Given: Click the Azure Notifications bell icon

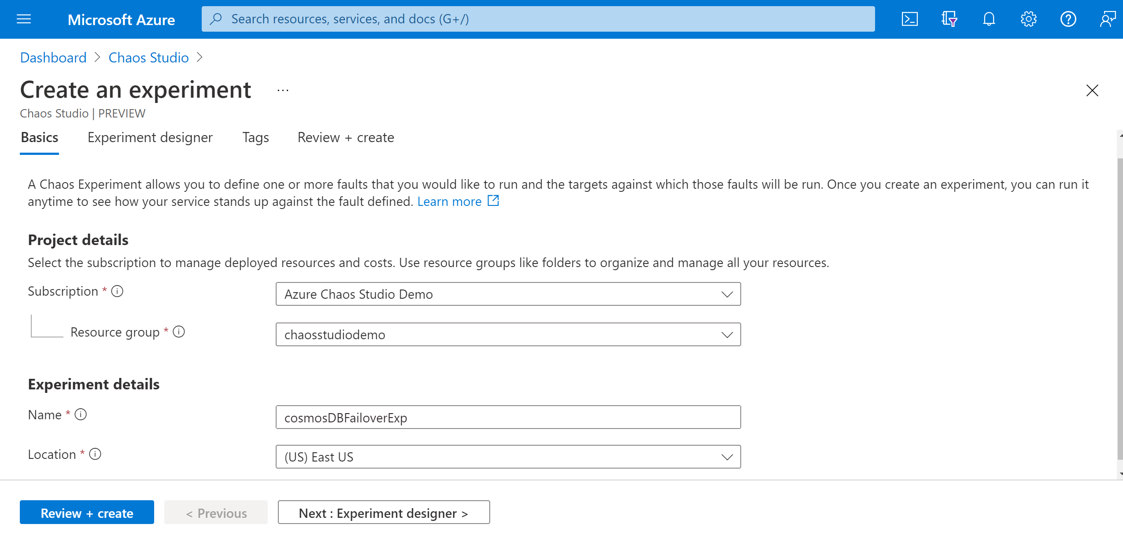Looking at the screenshot, I should [987, 19].
